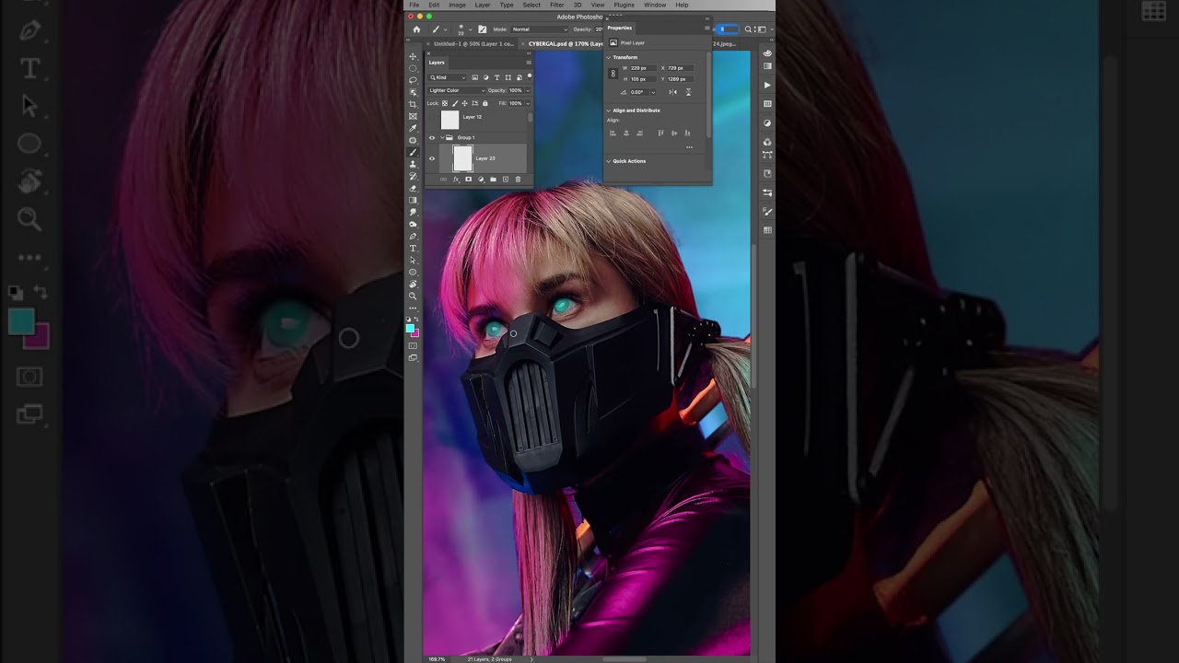Image resolution: width=1179 pixels, height=663 pixels.
Task: Switch to the Untitled-1 document tab
Action: coord(473,43)
